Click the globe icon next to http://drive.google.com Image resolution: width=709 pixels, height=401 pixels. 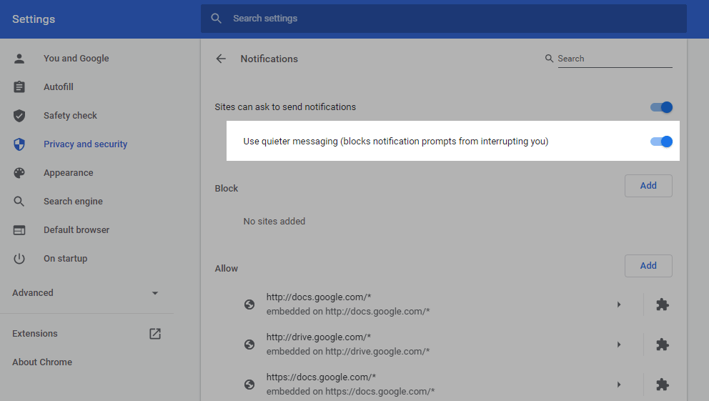[x=249, y=345]
